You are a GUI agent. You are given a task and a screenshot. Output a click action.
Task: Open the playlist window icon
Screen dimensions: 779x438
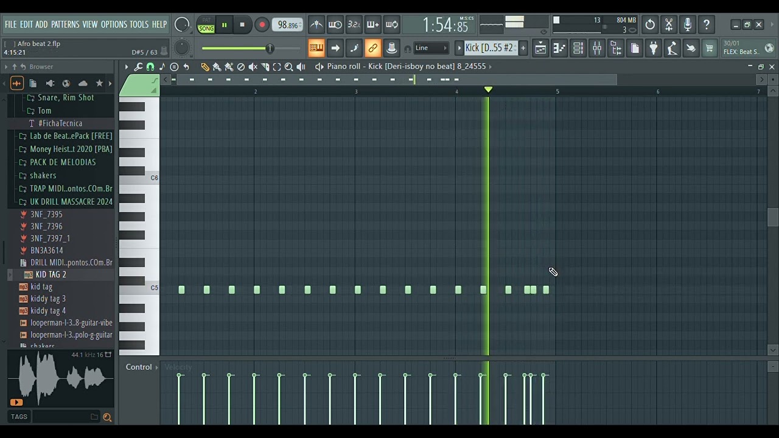[540, 48]
